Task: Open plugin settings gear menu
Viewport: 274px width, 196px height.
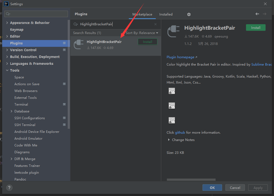Action: pos(189,14)
